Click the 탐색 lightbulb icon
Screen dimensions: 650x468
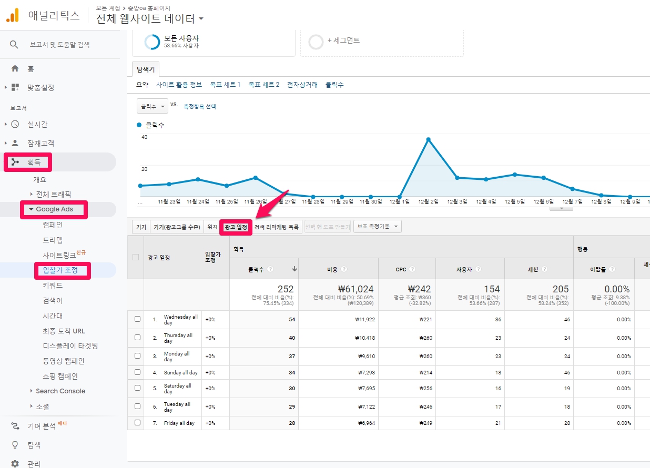tap(15, 445)
